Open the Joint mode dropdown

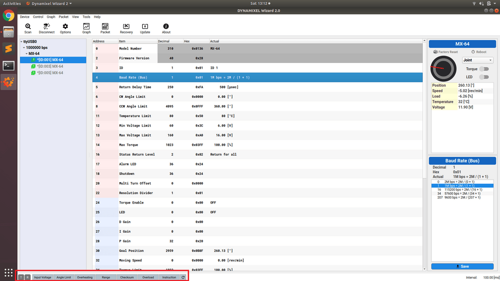(x=478, y=60)
